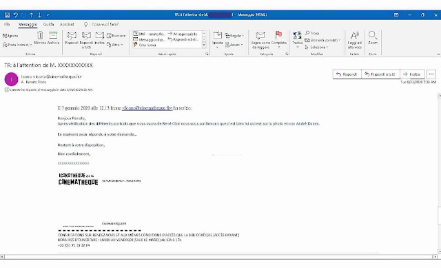Click the ribbon display options icon
This screenshot has height=268, width=441.
click(x=396, y=15)
